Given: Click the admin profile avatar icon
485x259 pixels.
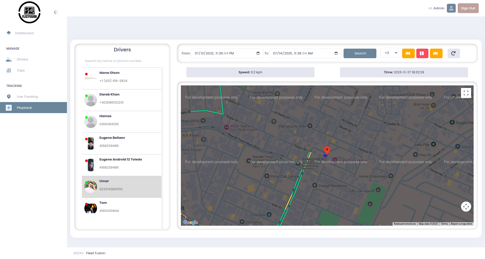Looking at the screenshot, I should point(451,8).
